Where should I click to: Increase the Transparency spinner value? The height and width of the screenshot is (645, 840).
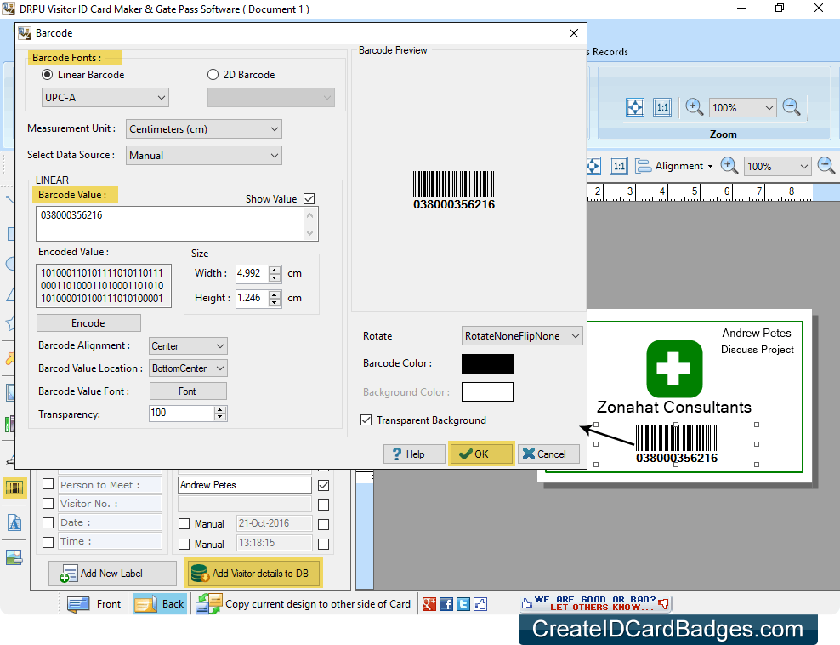220,409
